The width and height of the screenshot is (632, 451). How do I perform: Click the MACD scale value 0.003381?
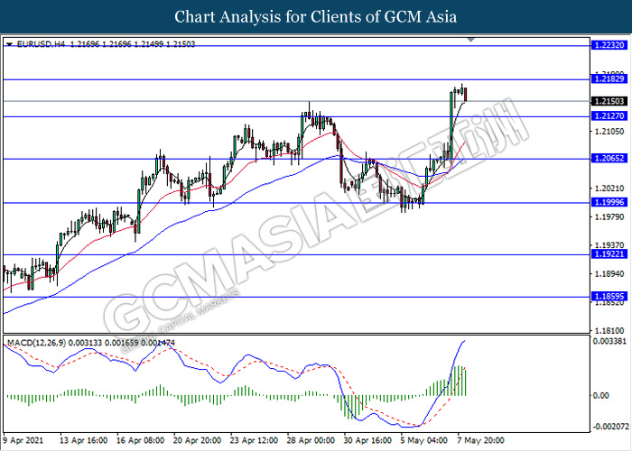coord(609,341)
